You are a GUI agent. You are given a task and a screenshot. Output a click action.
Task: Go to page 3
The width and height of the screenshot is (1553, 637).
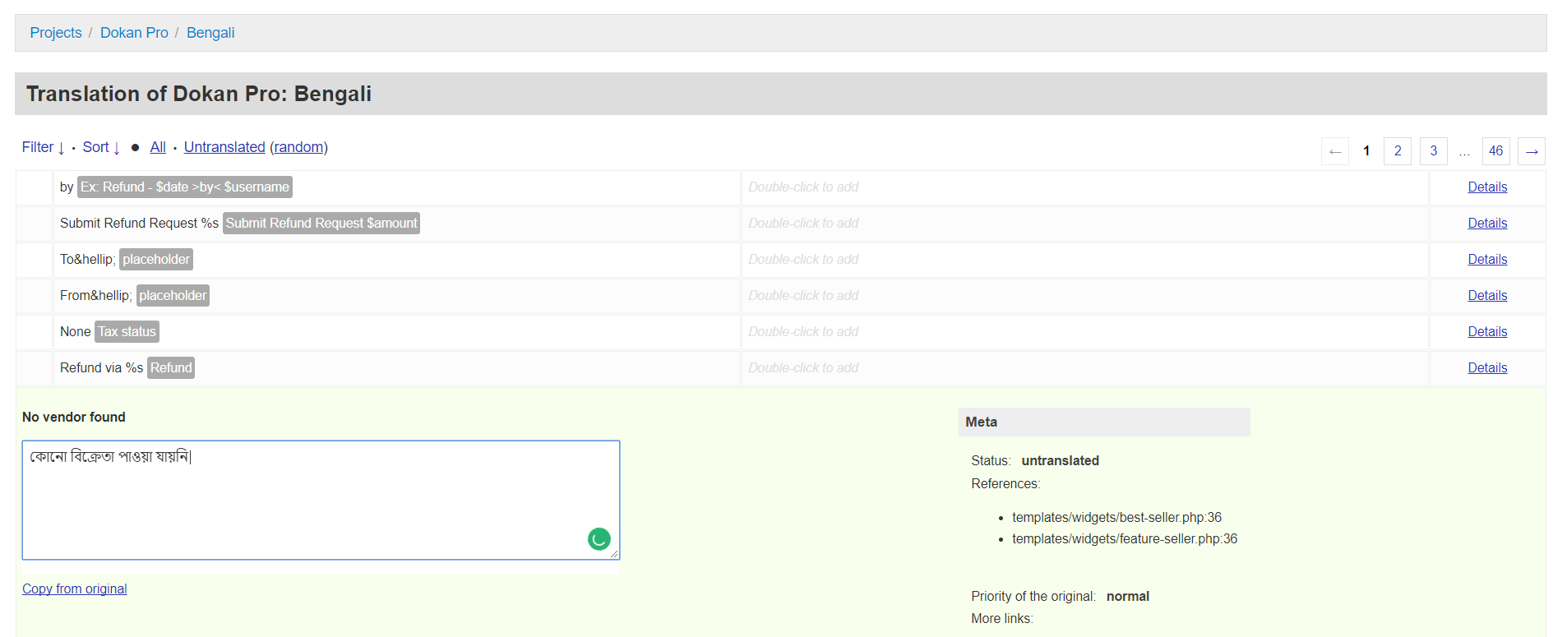1434,151
